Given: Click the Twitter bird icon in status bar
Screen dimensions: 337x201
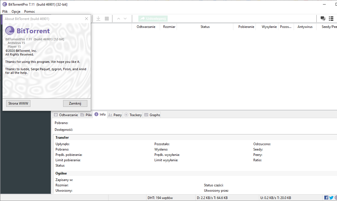Looking at the screenshot, I should (x=331, y=198).
